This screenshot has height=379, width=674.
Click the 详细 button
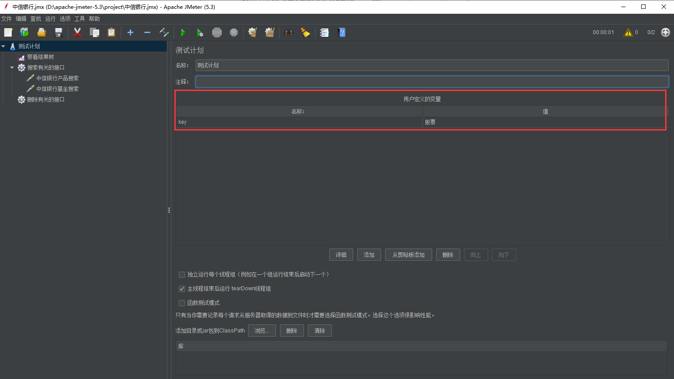(x=341, y=255)
